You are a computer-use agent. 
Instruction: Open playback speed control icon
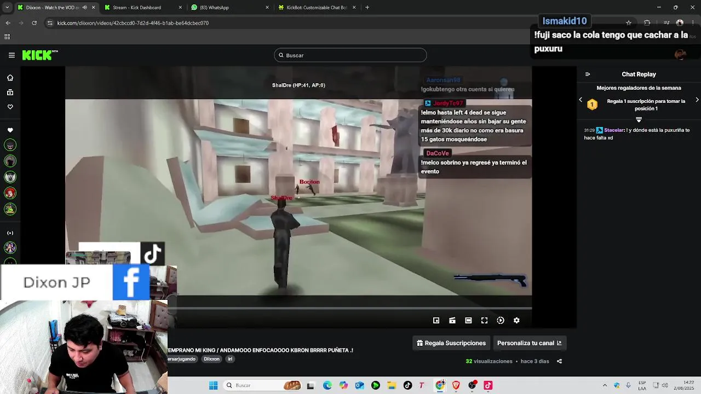[501, 321]
